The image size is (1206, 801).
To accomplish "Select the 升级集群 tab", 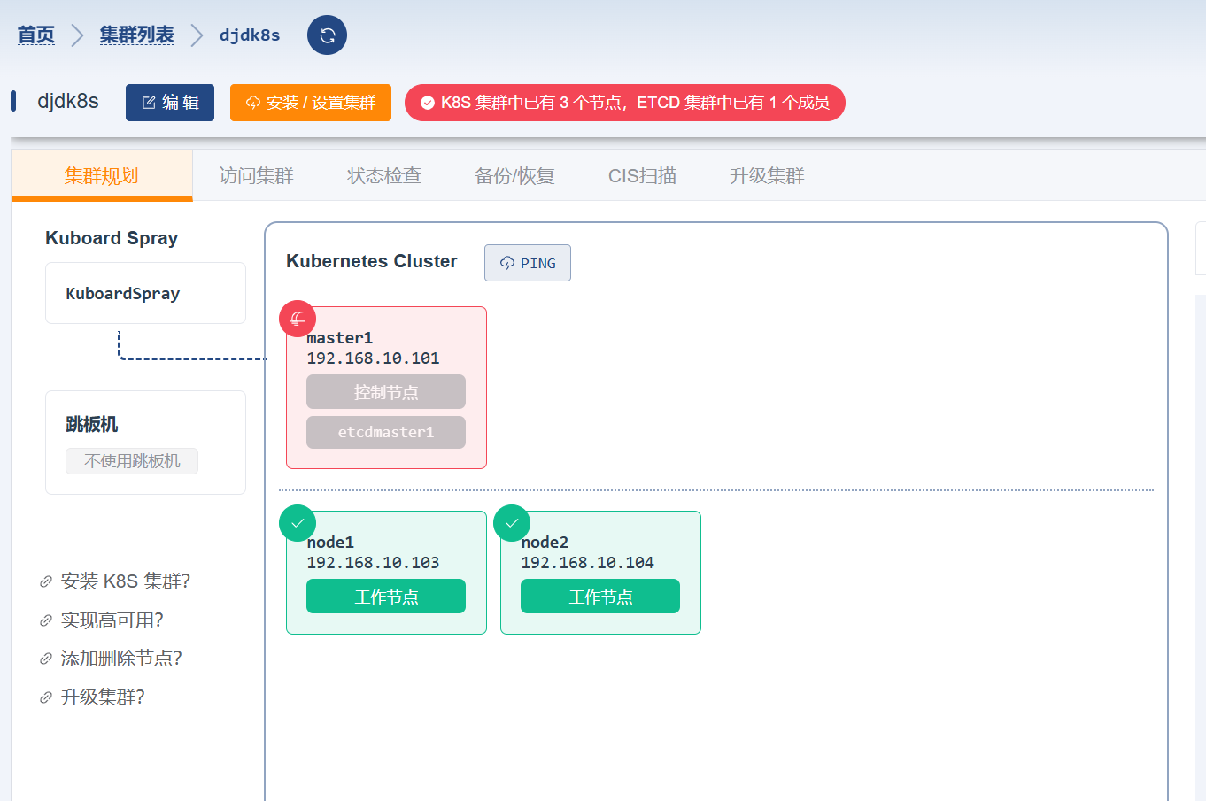I will tap(766, 176).
